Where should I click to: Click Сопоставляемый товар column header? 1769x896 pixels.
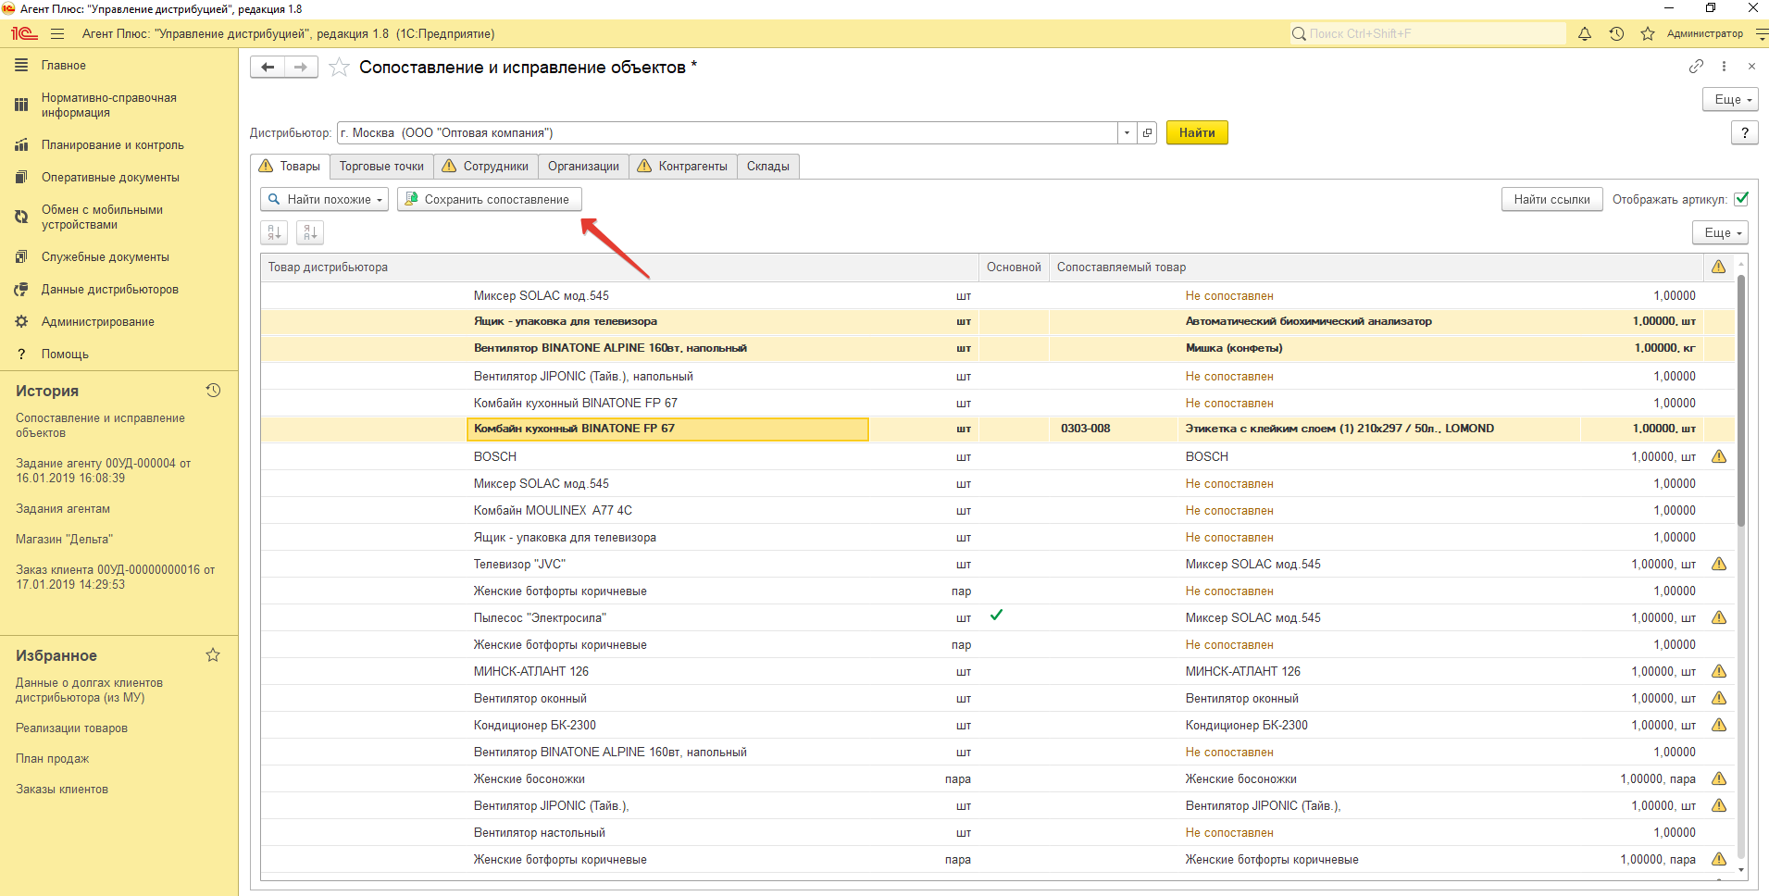click(1376, 267)
